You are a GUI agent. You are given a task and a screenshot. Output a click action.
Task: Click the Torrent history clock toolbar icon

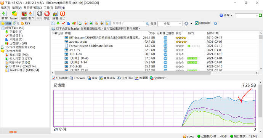click(80, 23)
